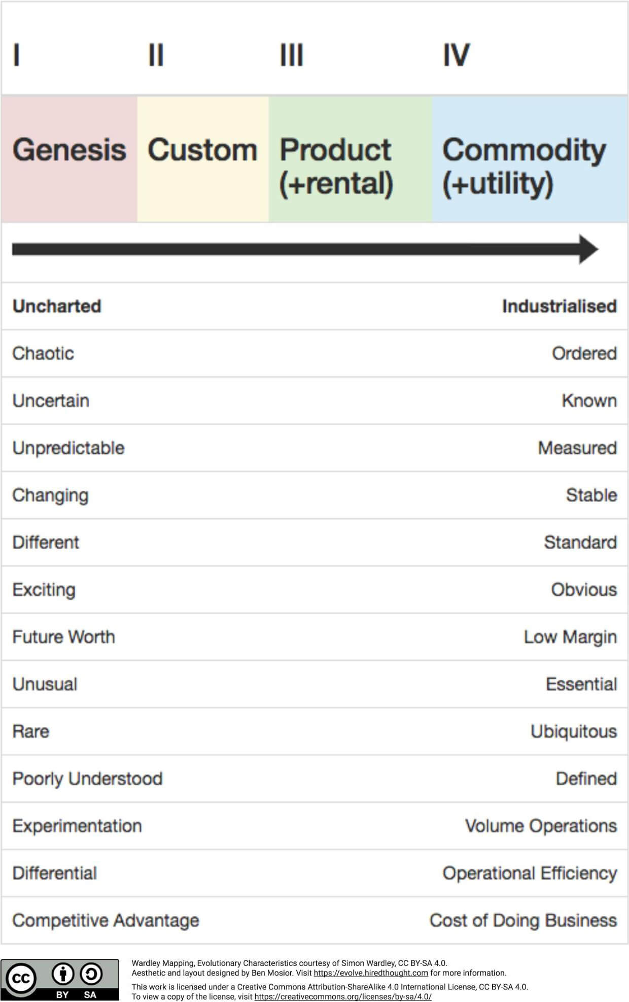Select the green Product (+rental) block
The height and width of the screenshot is (1002, 629).
(x=351, y=159)
